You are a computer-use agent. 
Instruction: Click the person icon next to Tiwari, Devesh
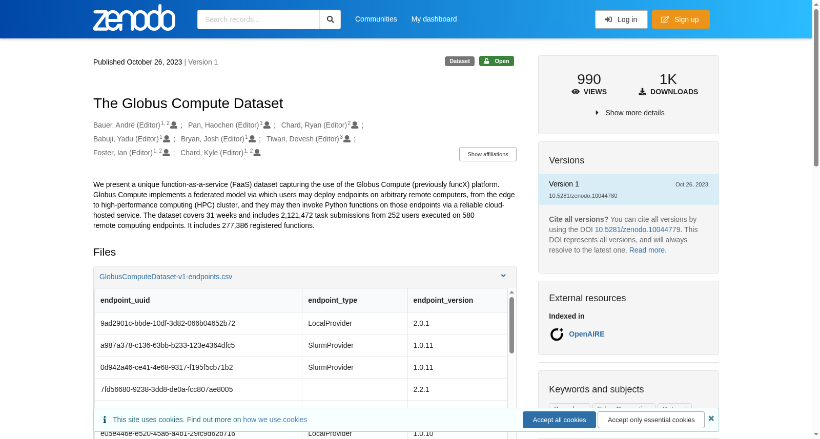coord(347,139)
